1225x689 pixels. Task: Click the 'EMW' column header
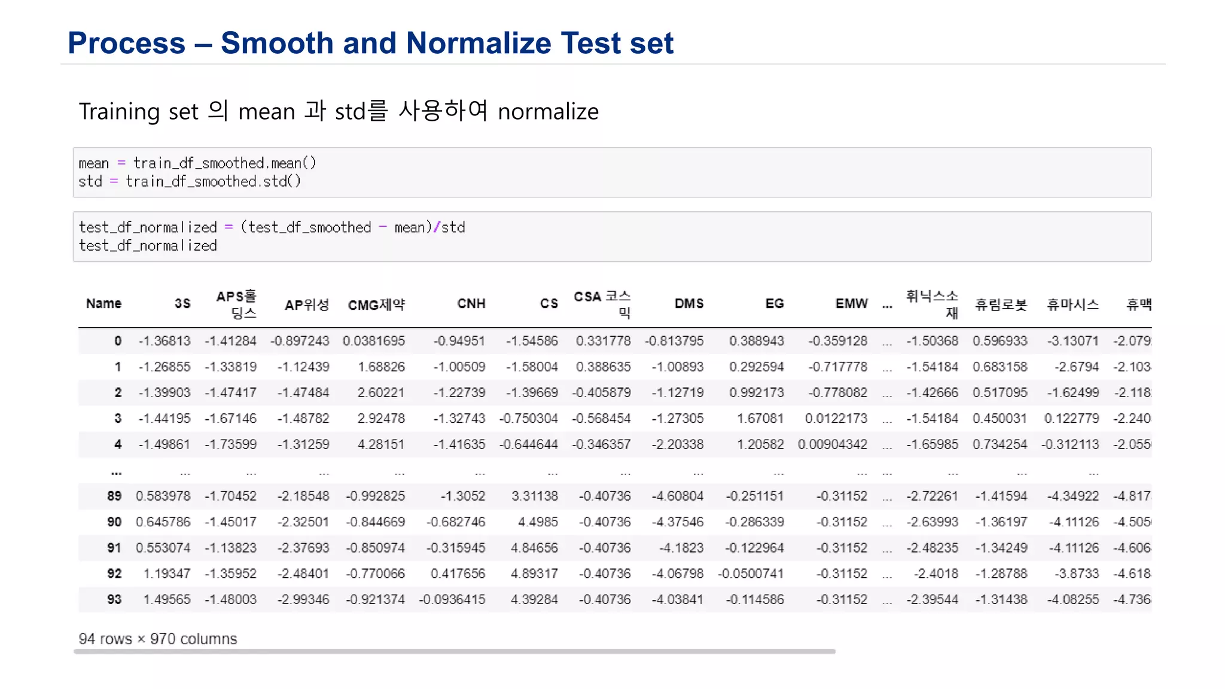tap(851, 304)
